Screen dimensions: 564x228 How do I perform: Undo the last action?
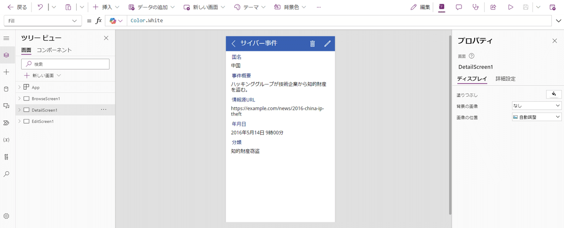[40, 8]
